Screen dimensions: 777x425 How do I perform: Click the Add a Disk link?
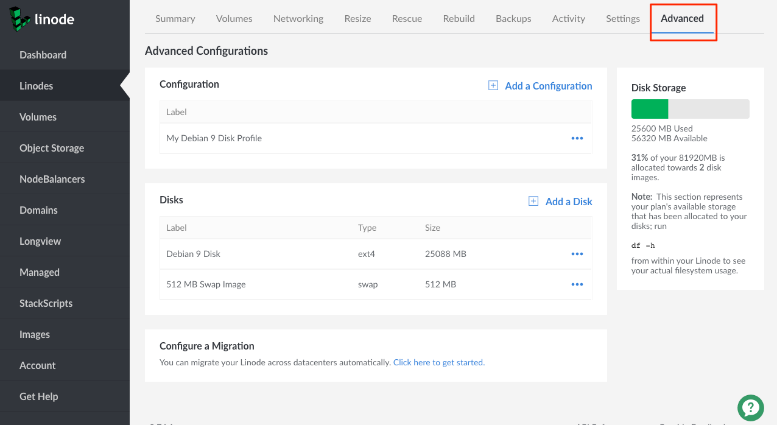(569, 202)
